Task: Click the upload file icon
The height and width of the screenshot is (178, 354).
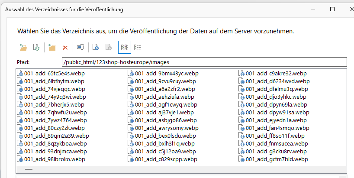Action: tap(96, 47)
